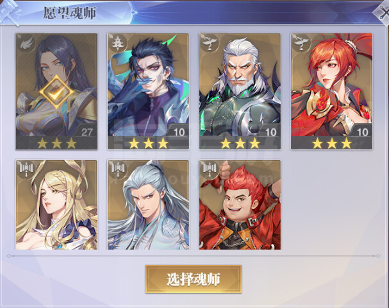Click the hammer class icon on silver-haired man card
Screen dimensions: 389x308
click(x=119, y=170)
